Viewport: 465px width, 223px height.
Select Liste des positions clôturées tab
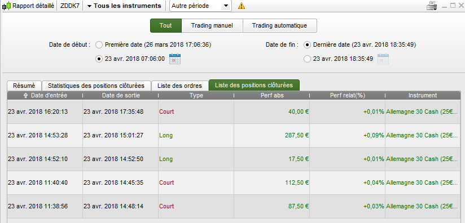click(x=254, y=85)
